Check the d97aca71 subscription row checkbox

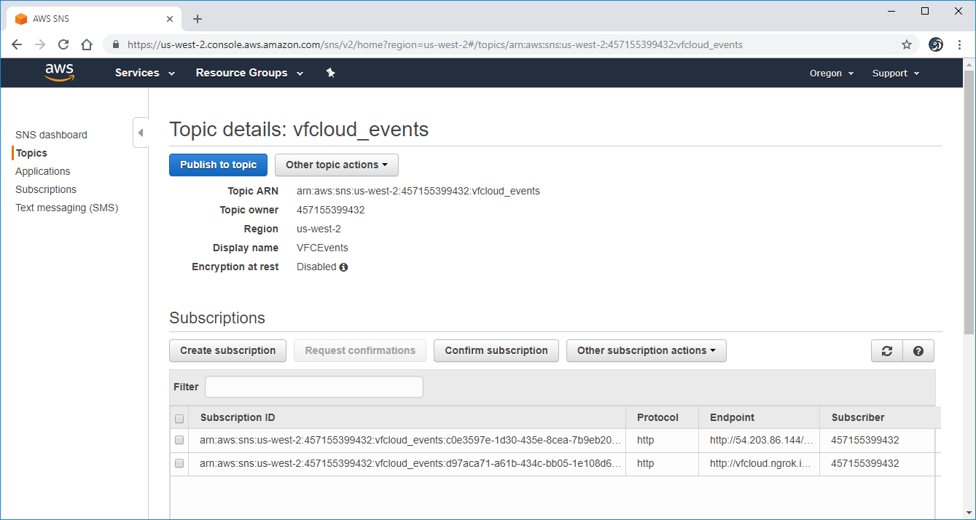click(179, 463)
